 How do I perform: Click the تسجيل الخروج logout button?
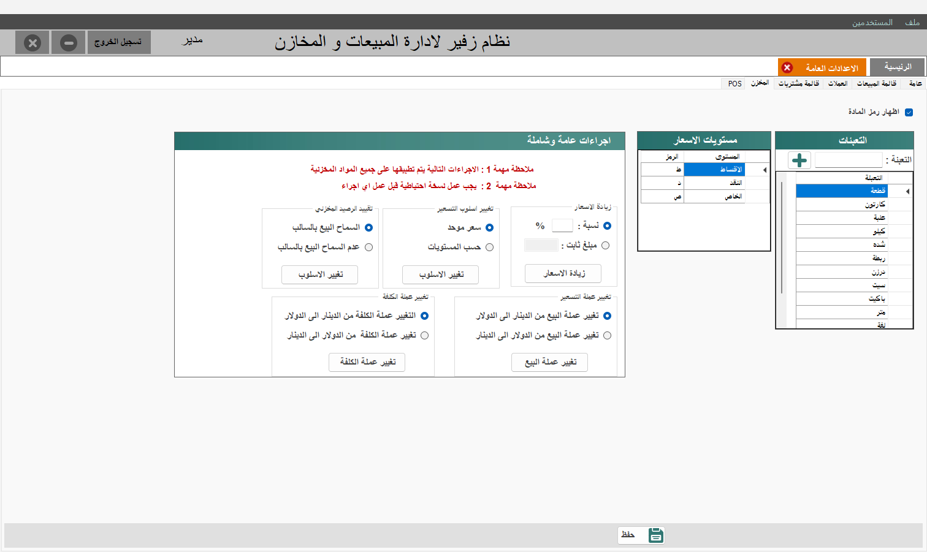[119, 42]
